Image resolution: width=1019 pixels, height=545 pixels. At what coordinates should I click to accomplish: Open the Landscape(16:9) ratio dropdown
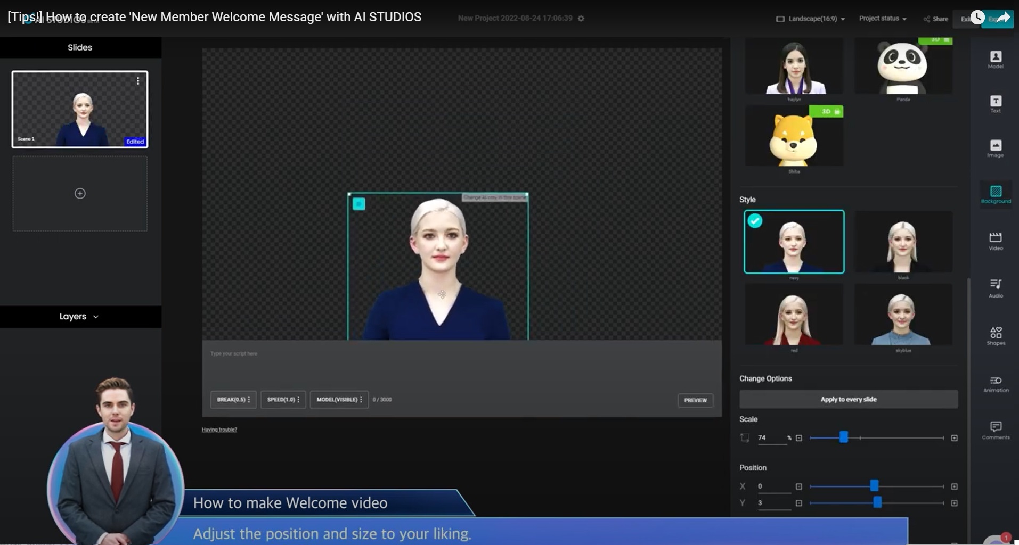coord(810,19)
